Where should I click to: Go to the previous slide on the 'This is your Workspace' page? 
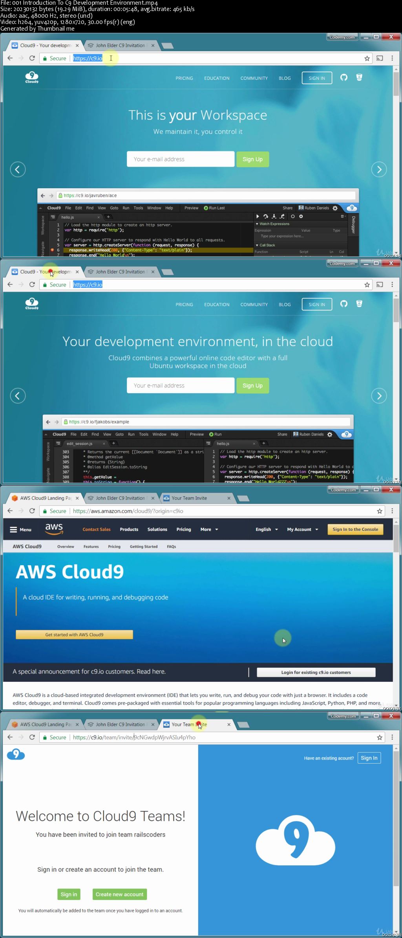(x=18, y=169)
